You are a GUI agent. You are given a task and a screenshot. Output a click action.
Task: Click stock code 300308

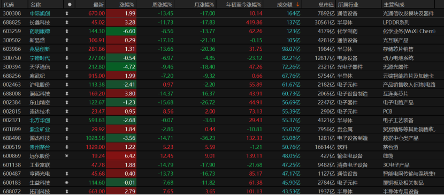(x=11, y=13)
